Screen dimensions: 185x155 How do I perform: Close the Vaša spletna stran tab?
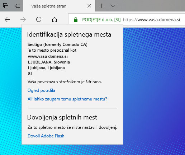(x=89, y=6)
